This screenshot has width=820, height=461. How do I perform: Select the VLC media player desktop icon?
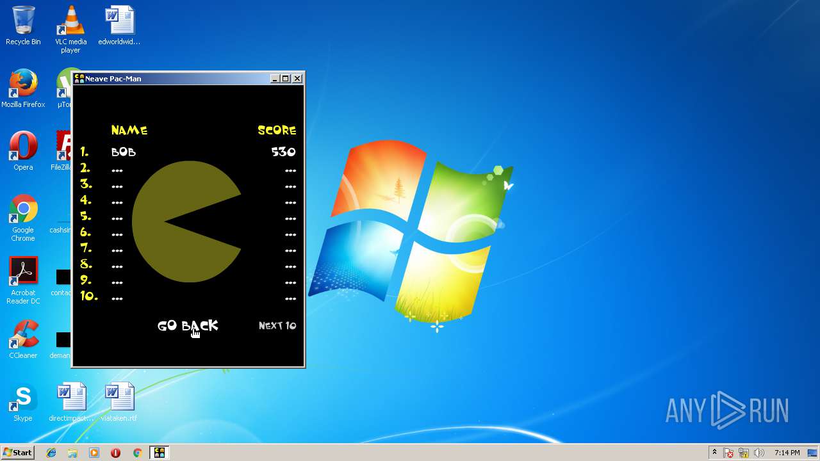(70, 30)
